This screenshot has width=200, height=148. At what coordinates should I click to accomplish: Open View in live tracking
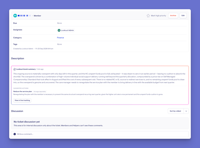pyautogui.click(x=22, y=100)
